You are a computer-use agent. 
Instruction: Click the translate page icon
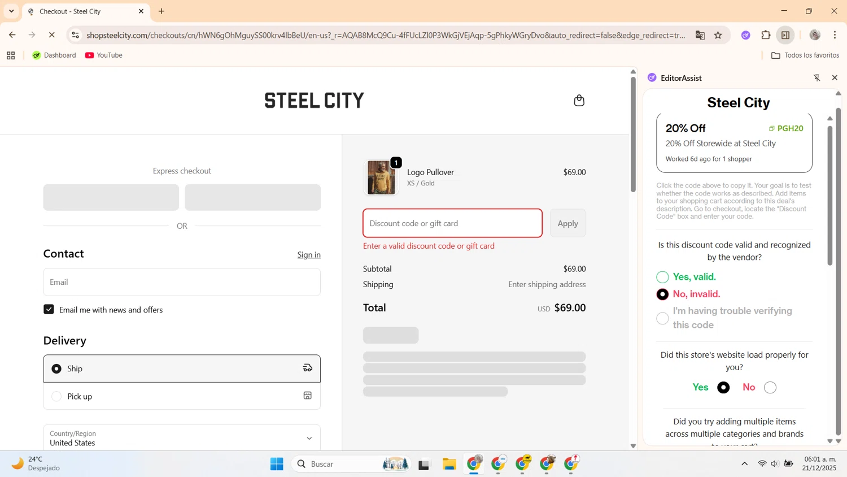coord(700,35)
